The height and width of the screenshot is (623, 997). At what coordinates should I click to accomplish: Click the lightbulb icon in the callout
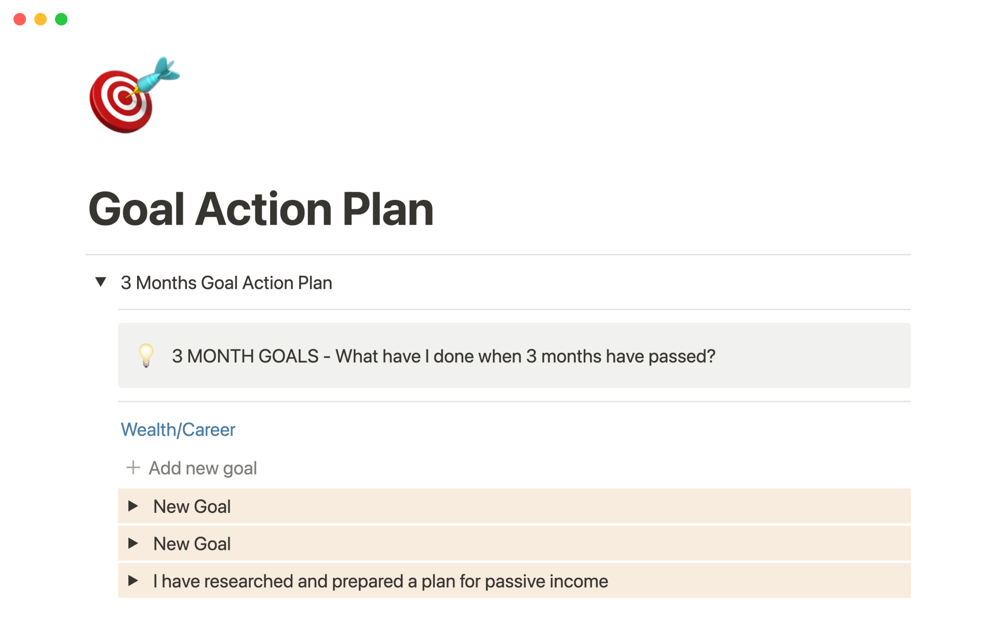pyautogui.click(x=146, y=356)
